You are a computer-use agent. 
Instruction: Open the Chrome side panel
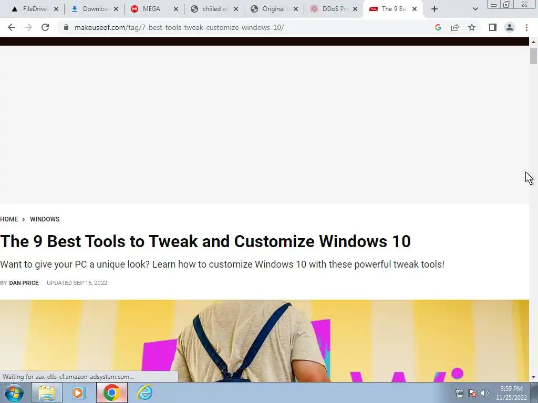click(x=493, y=27)
